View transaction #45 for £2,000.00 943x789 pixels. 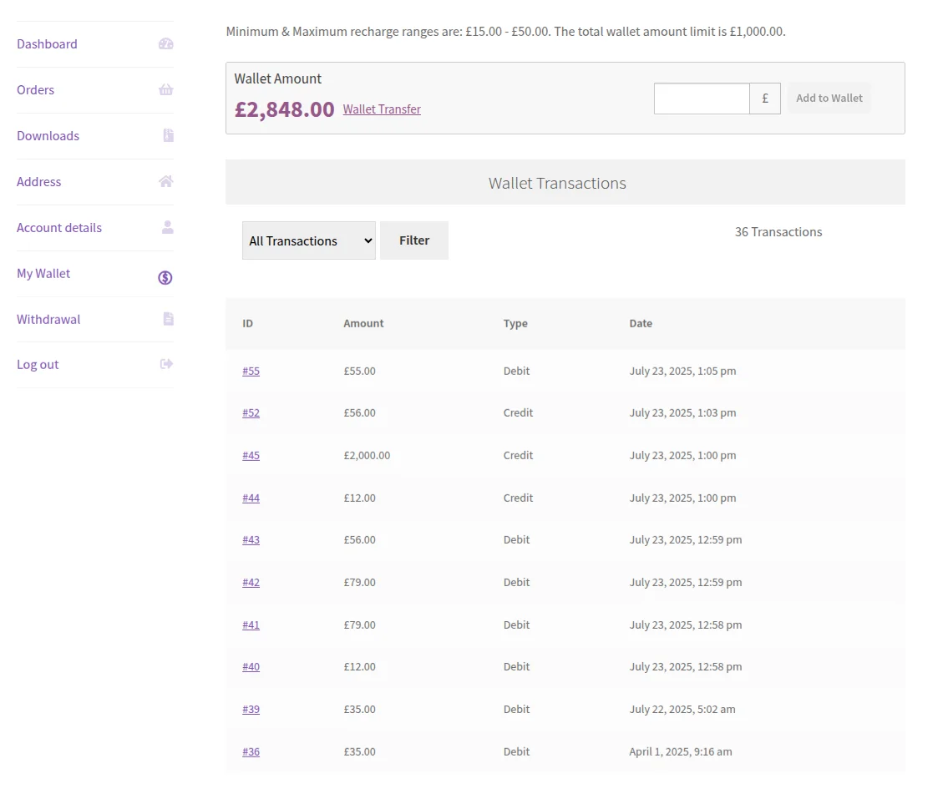click(251, 455)
